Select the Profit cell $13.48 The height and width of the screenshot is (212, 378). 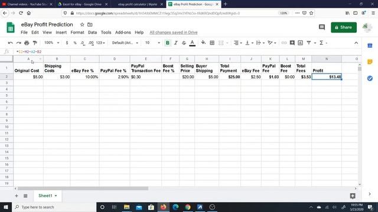click(327, 77)
